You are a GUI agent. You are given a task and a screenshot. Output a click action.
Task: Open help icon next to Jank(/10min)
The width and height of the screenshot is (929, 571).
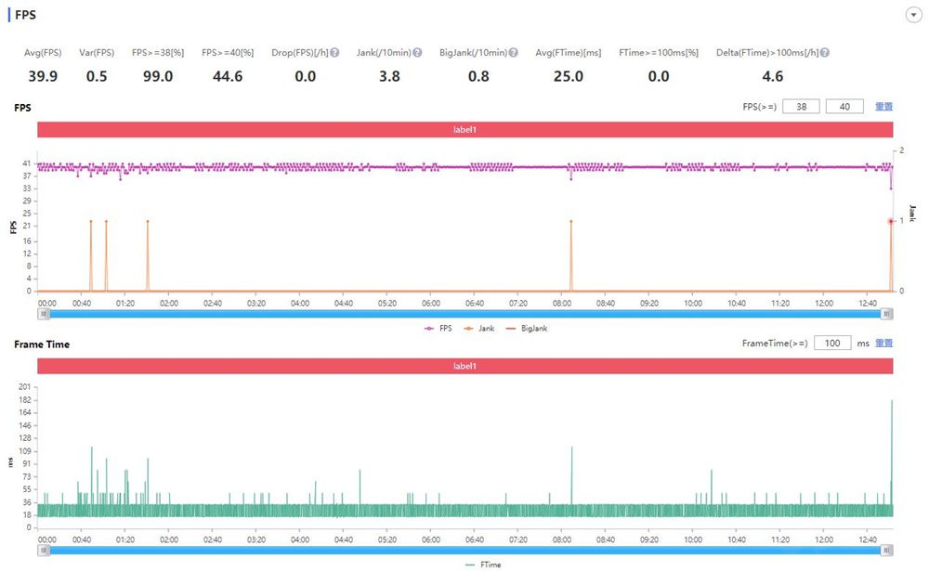tap(417, 53)
